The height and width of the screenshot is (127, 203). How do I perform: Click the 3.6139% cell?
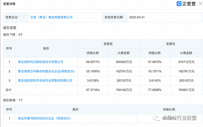(x=93, y=81)
